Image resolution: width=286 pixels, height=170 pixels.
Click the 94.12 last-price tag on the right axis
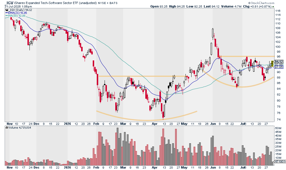279,62
